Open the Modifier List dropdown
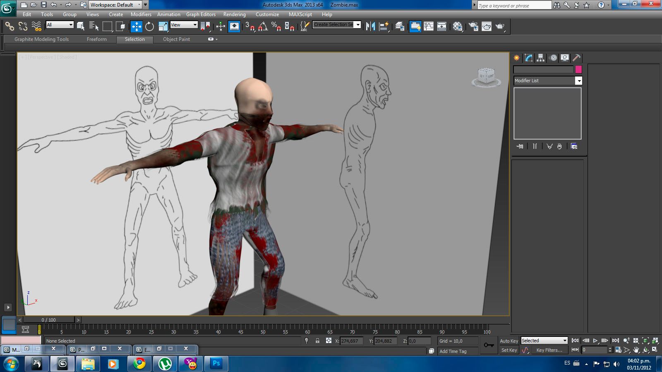662x372 pixels. [578, 81]
